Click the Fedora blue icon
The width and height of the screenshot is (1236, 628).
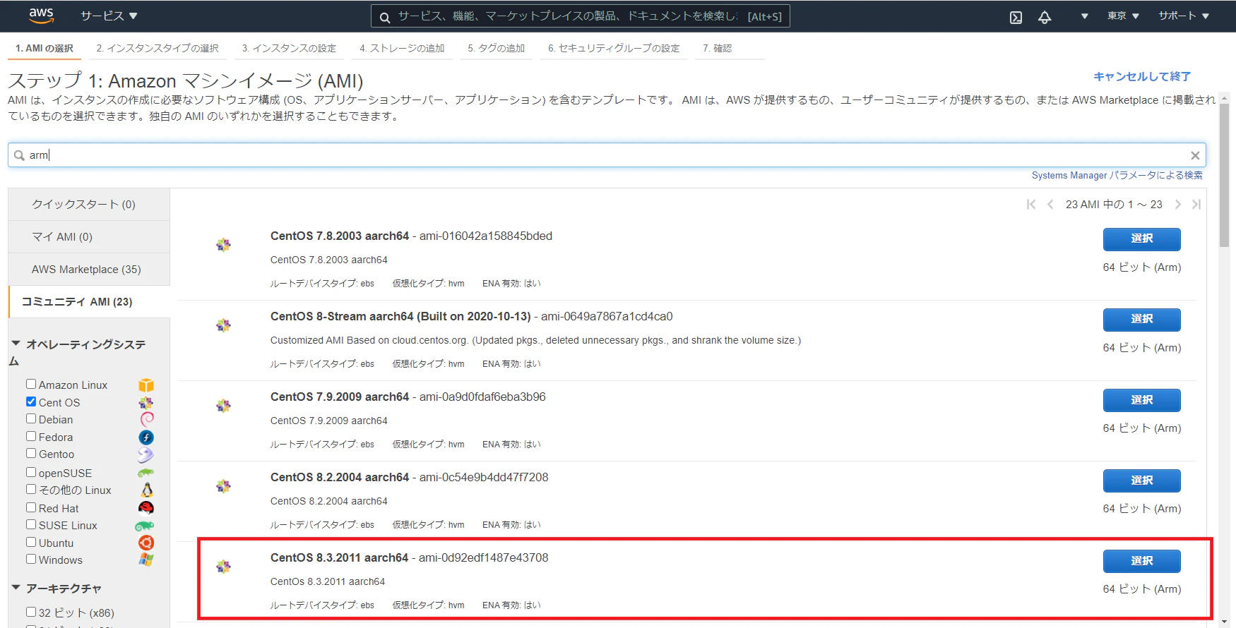(146, 437)
